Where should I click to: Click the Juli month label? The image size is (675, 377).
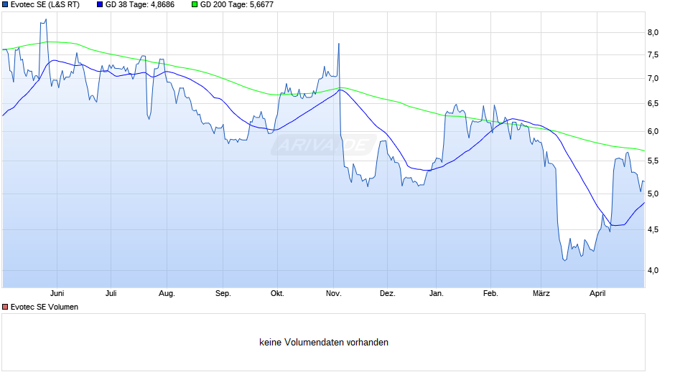[111, 293]
